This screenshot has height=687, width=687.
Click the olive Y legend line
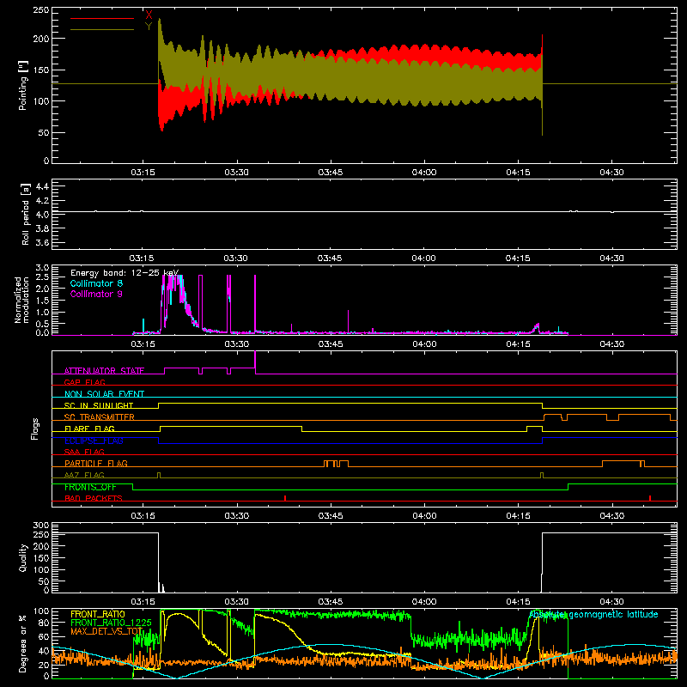pyautogui.click(x=102, y=29)
